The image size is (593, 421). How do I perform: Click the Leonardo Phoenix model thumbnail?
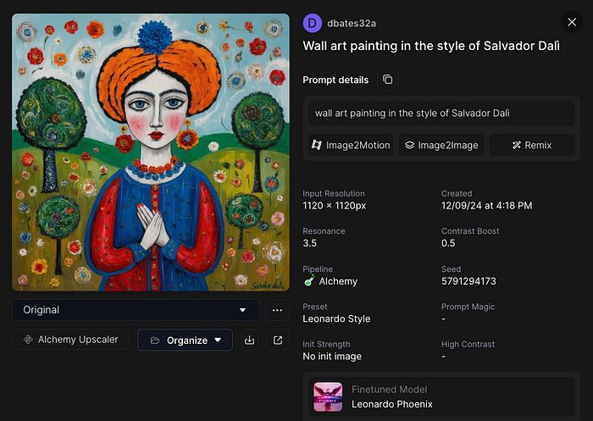[x=328, y=396]
